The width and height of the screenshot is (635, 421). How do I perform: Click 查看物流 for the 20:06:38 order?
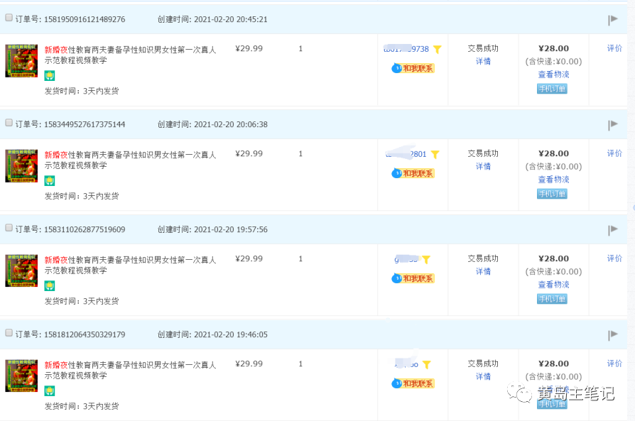[x=553, y=180]
